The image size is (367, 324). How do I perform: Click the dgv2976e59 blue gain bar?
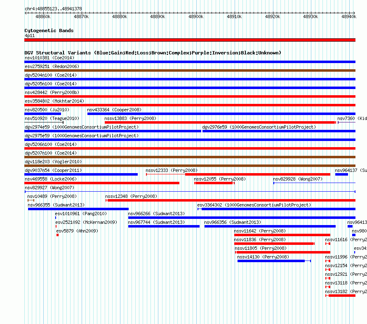[279, 131]
